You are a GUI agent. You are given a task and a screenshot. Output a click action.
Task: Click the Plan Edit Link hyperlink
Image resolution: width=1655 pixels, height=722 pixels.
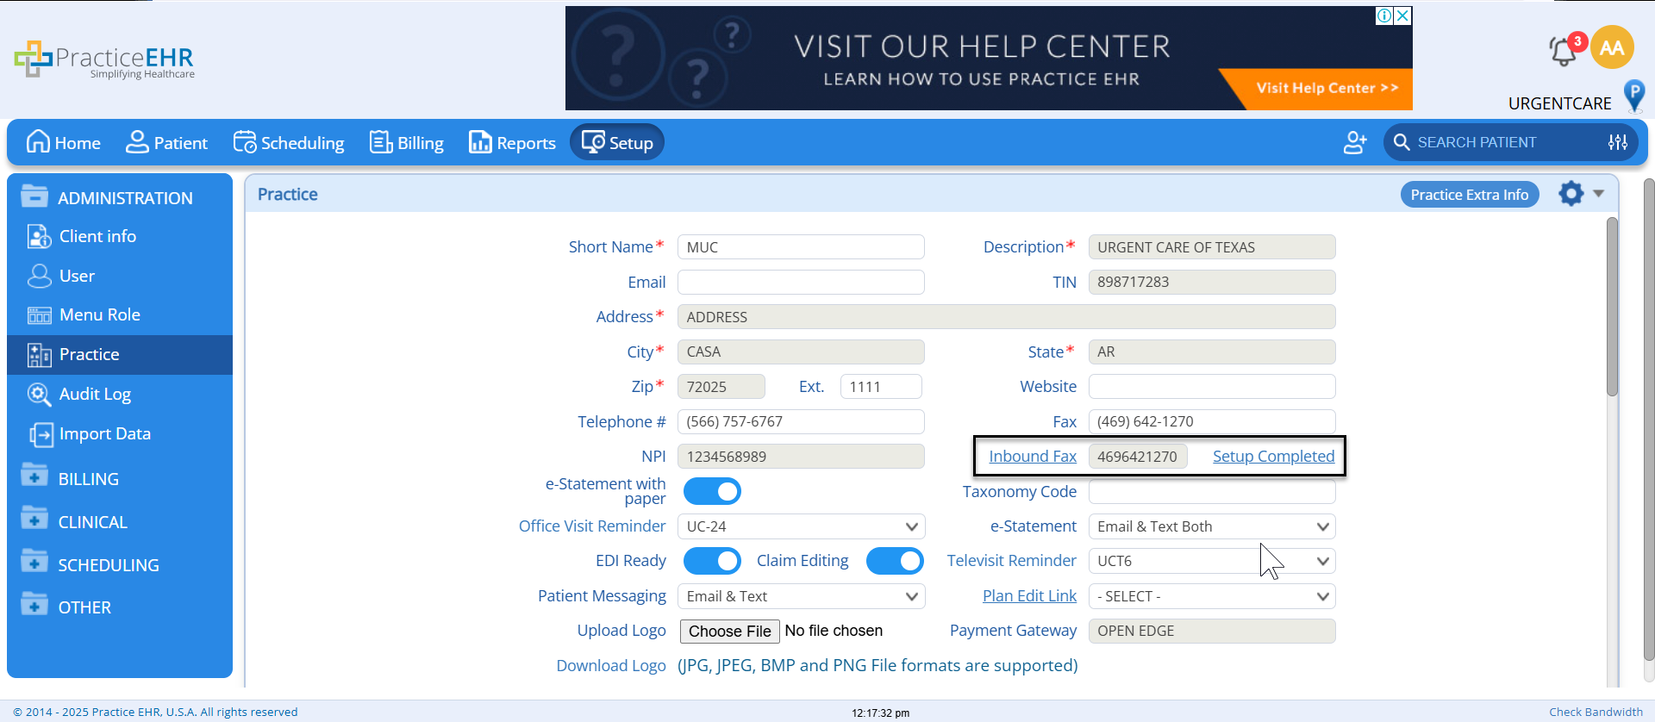click(1029, 596)
